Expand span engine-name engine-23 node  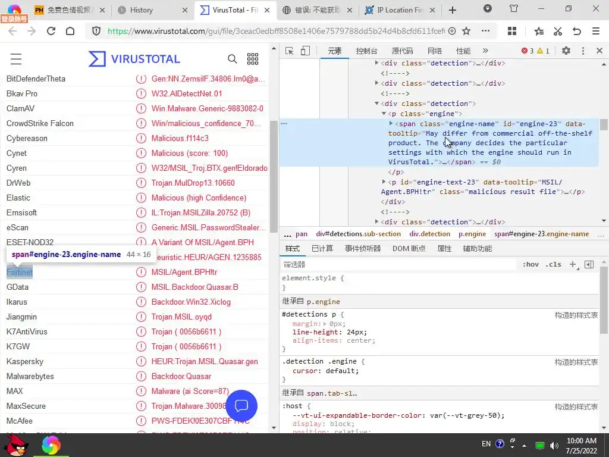point(391,123)
